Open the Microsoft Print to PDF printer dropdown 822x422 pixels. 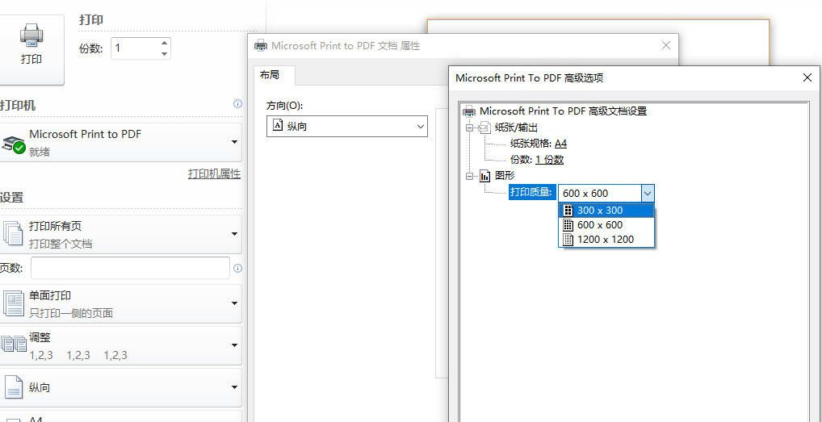tap(120, 142)
